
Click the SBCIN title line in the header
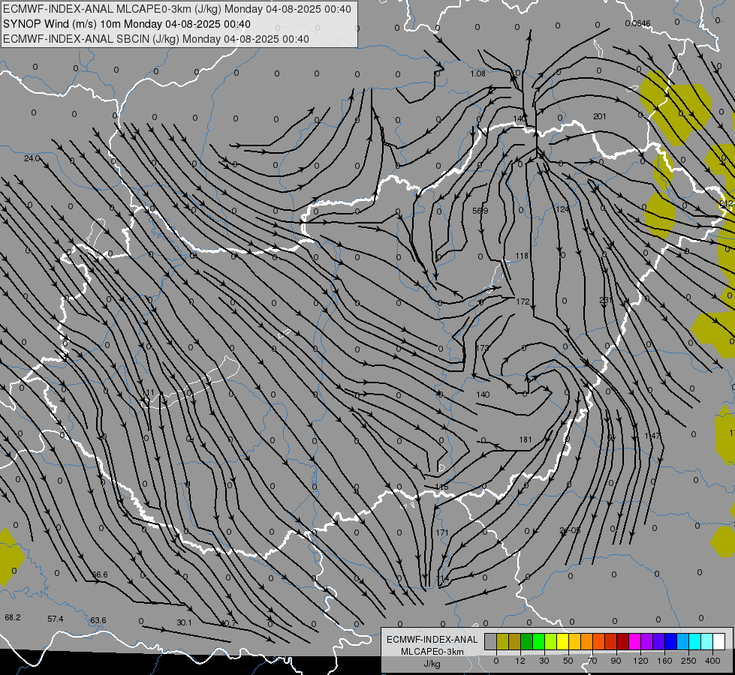click(x=156, y=39)
